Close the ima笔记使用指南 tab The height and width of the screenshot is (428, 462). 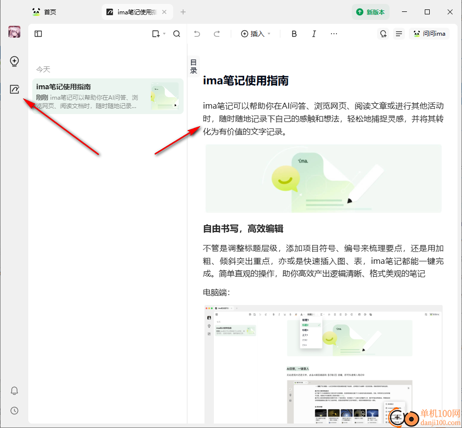coord(164,12)
